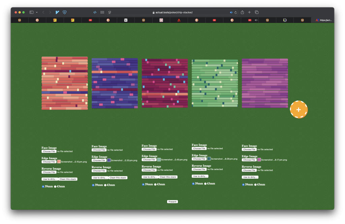The height and width of the screenshot is (224, 345).
Task: Click the green chip stack image
Action: [215, 83]
